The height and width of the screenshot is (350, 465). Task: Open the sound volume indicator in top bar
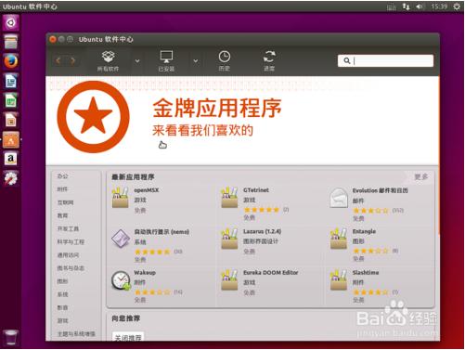point(420,6)
